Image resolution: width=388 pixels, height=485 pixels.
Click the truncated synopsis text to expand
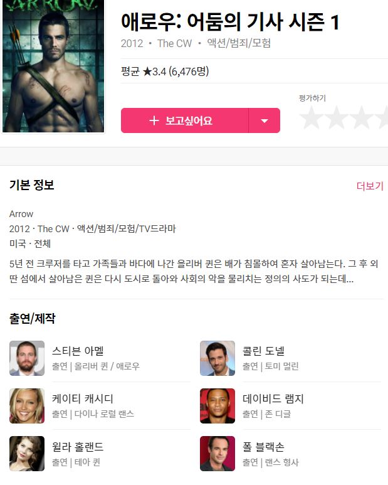click(x=194, y=271)
